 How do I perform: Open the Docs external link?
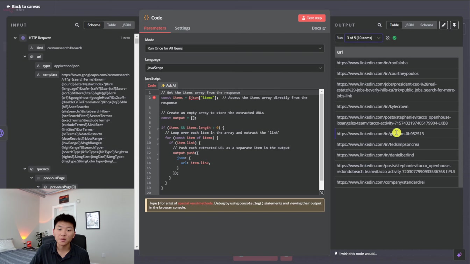coord(318,28)
